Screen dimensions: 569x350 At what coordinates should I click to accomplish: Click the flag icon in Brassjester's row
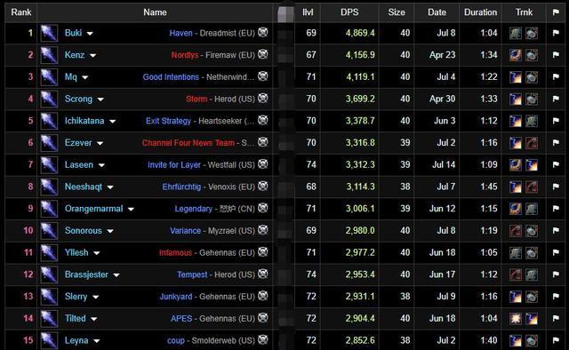coord(556,274)
